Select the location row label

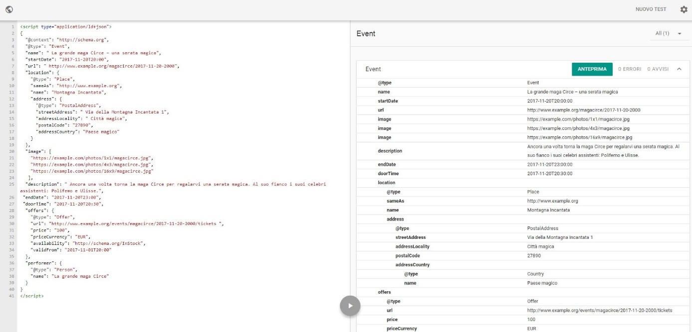pyautogui.click(x=386, y=183)
